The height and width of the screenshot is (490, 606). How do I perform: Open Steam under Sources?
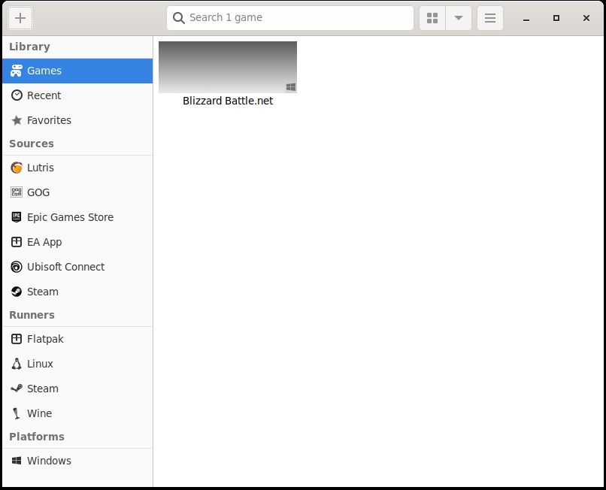[77, 292]
